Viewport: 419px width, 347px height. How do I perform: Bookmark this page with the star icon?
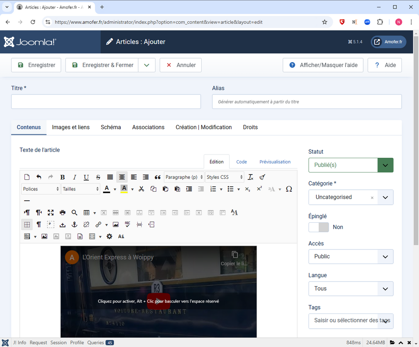324,22
